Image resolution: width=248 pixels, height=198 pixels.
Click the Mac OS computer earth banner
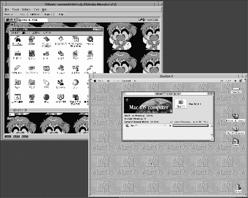click(148, 105)
